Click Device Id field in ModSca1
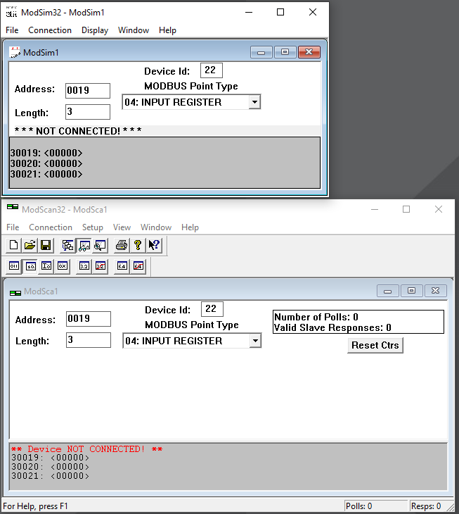459x514 pixels. click(212, 309)
